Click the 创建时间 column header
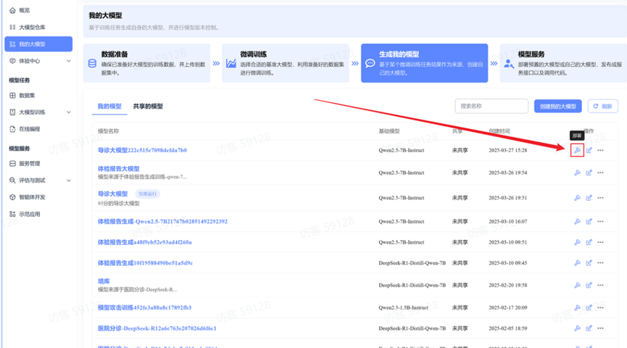This screenshot has height=348, width=627. coord(499,131)
